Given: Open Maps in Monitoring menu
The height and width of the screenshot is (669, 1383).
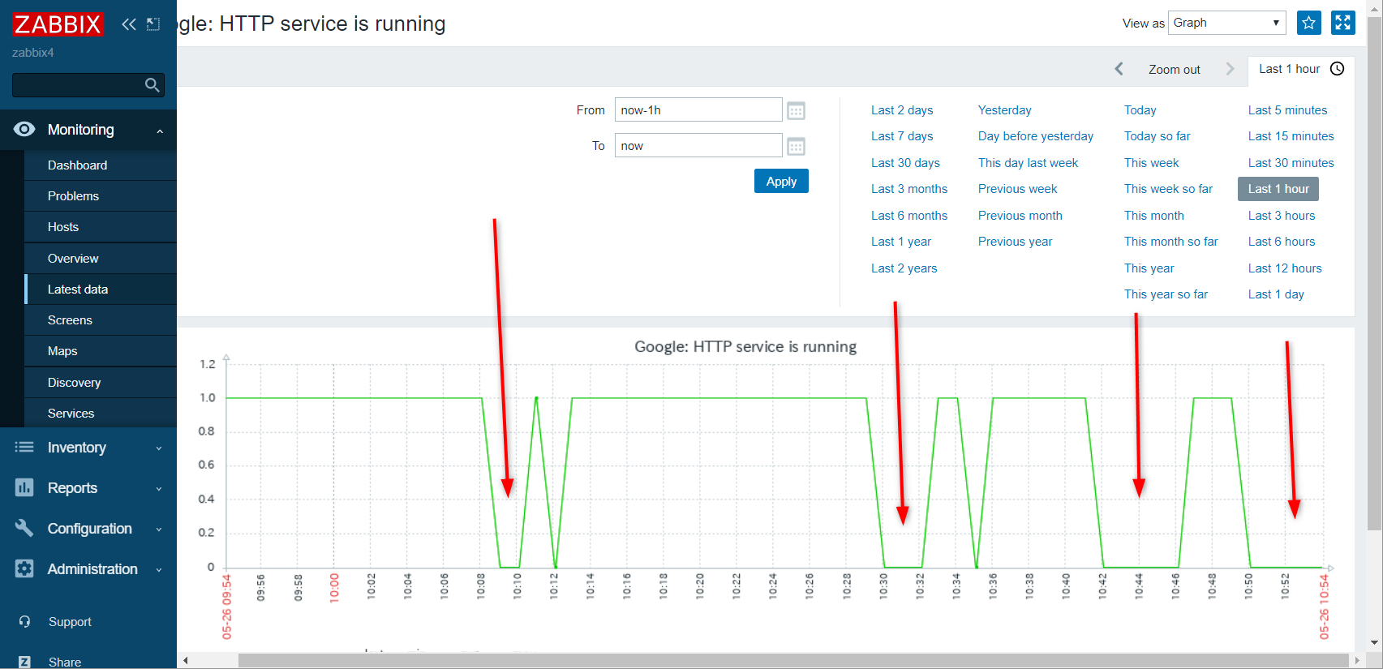Looking at the screenshot, I should [101, 351].
